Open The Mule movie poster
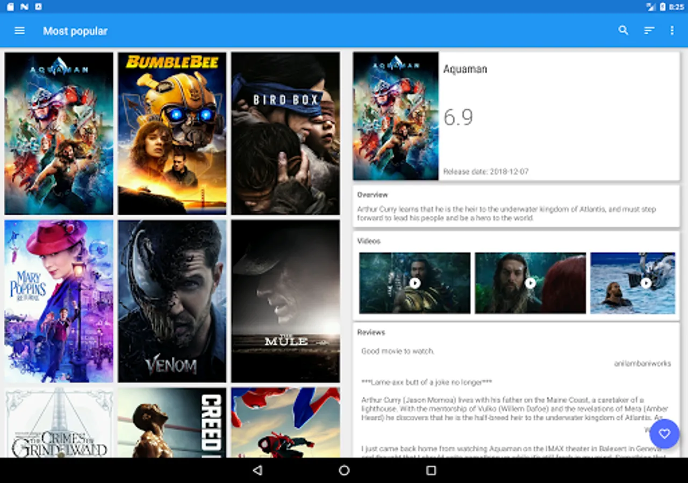 pyautogui.click(x=285, y=301)
